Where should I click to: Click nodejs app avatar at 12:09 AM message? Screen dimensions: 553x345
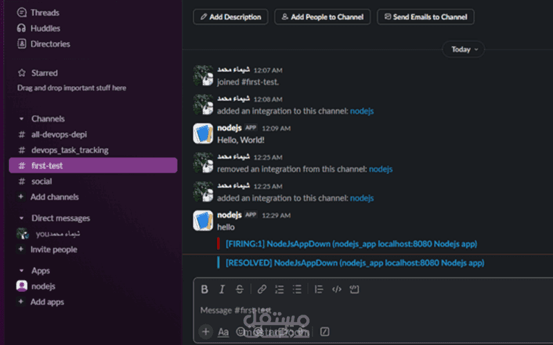(x=203, y=133)
